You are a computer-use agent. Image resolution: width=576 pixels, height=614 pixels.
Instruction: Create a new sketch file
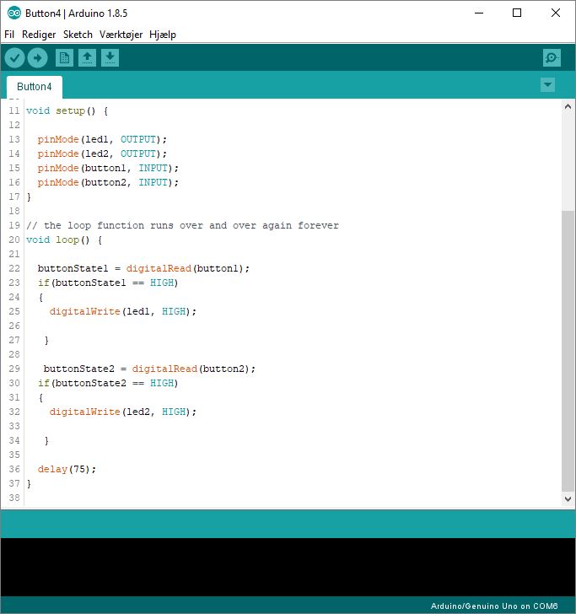(64, 58)
